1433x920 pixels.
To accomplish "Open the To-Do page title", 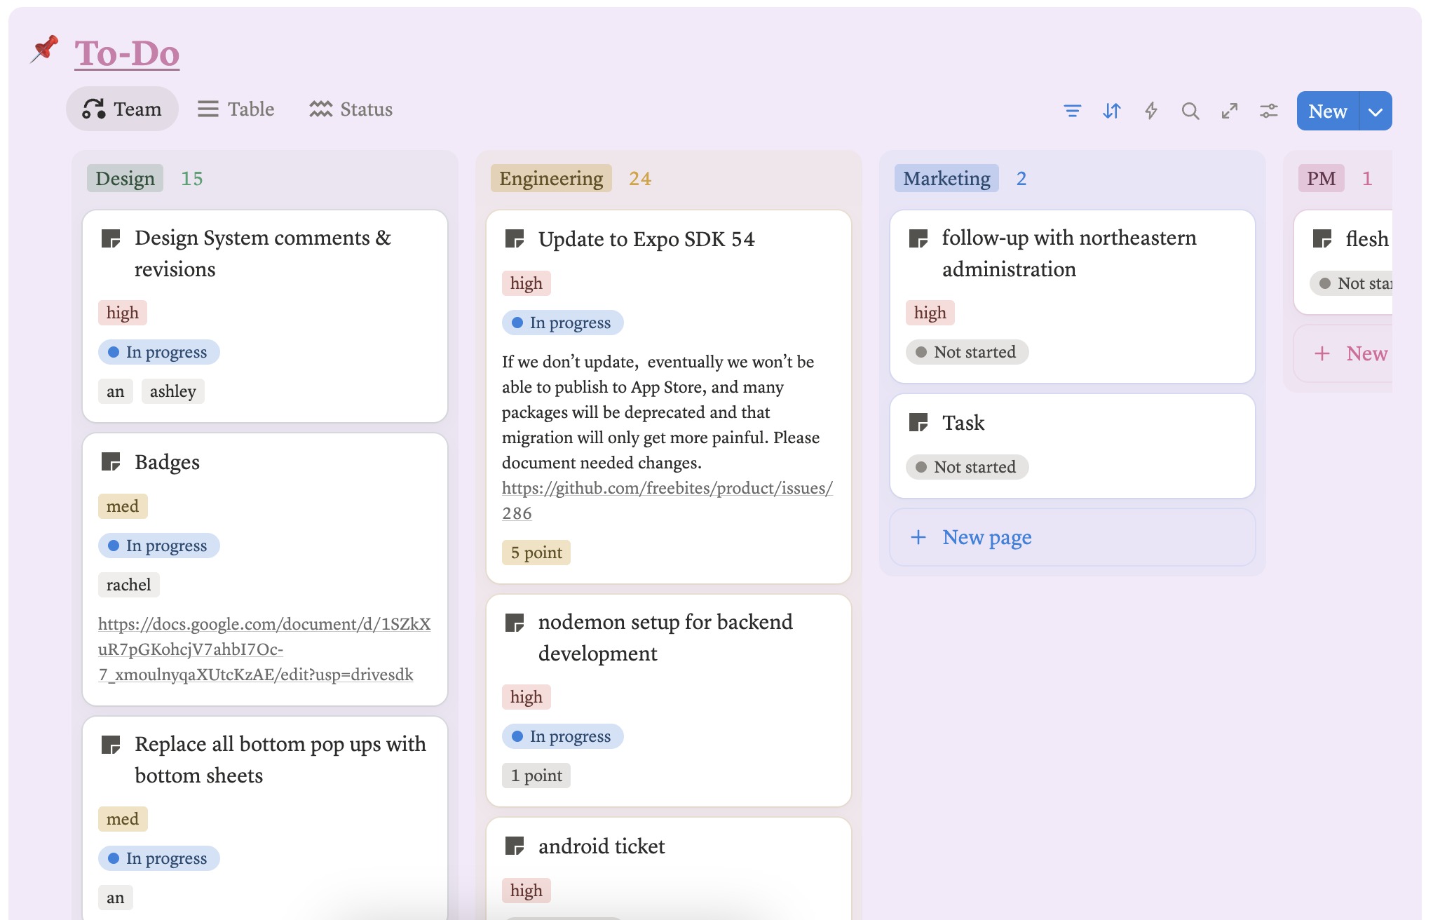I will (x=127, y=53).
